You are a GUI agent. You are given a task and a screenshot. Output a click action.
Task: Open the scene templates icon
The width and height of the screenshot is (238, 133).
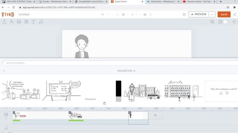[212, 22]
